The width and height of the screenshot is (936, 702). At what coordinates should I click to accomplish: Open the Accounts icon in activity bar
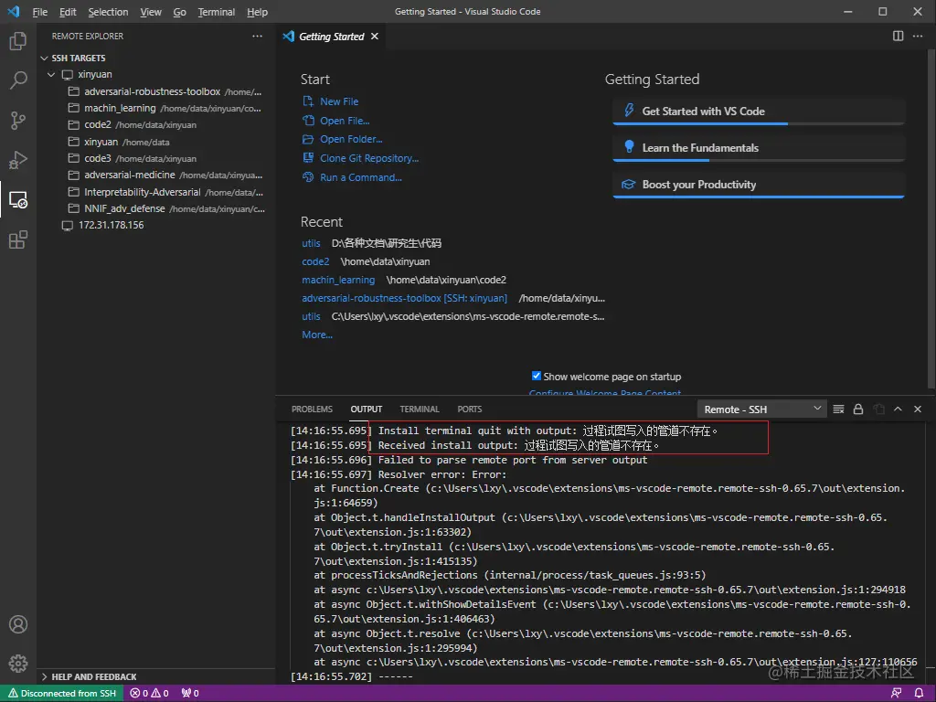tap(17, 625)
